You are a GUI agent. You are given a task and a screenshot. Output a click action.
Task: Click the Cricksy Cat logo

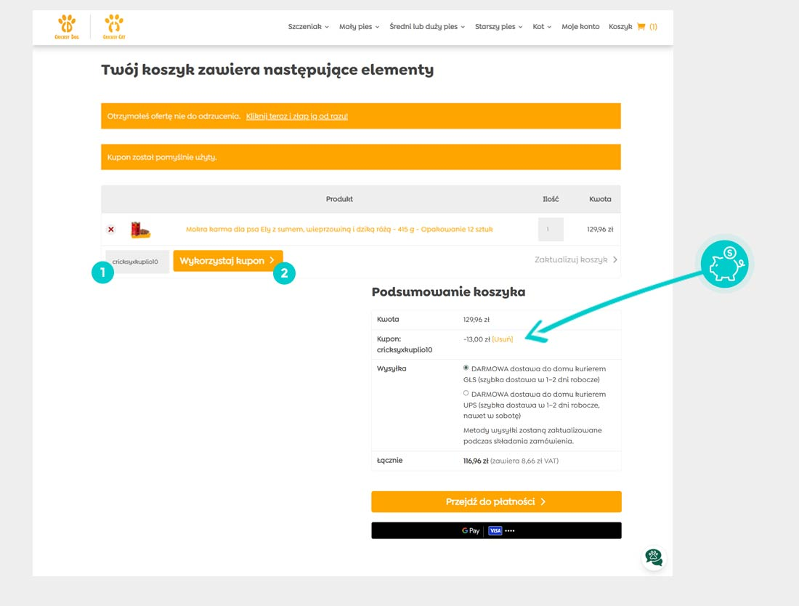click(x=114, y=26)
